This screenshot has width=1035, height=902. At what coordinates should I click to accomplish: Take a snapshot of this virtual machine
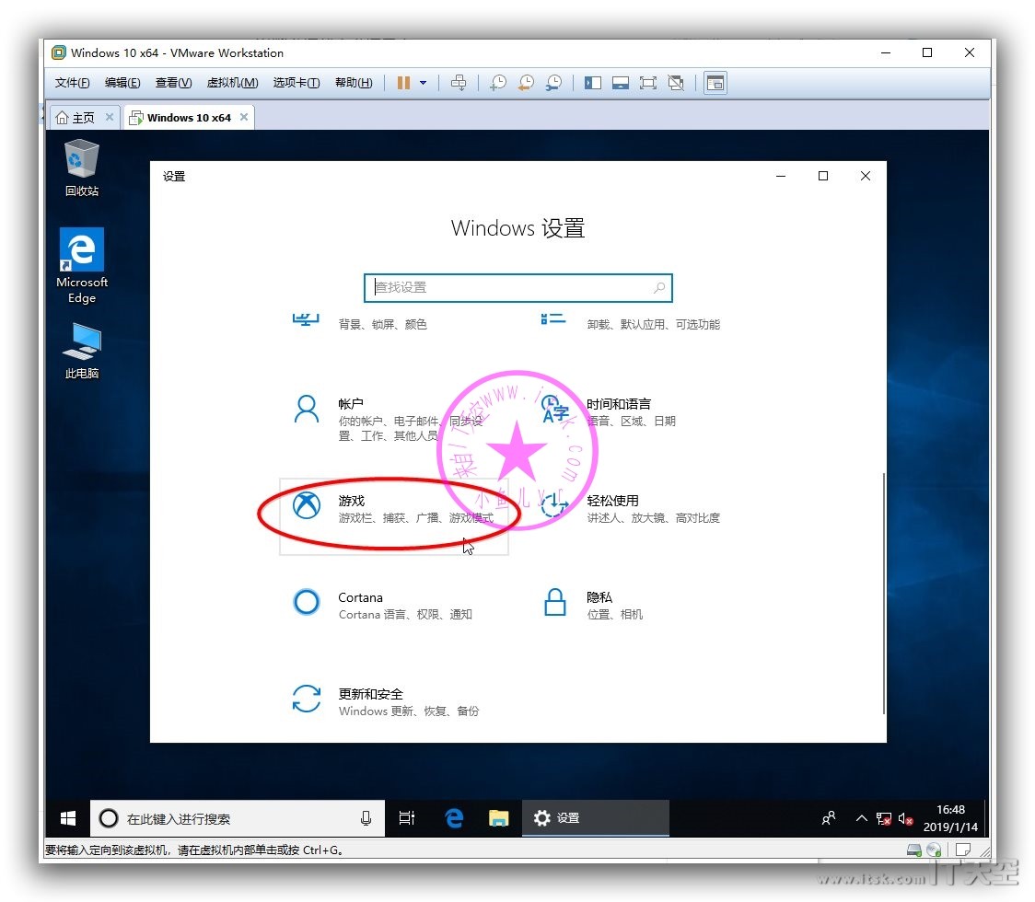click(x=498, y=83)
